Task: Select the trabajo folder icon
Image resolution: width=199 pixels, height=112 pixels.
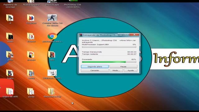Action: coord(31,55)
